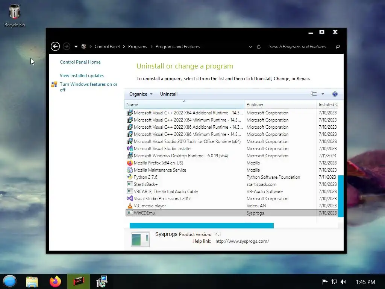
Task: Open Action Center flag in system tray
Action: click(325, 281)
